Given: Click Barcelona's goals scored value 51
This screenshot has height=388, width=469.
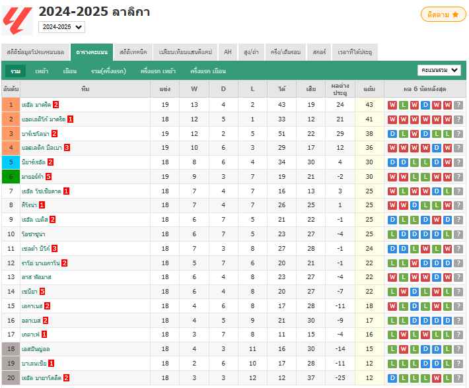Looking at the screenshot, I should click(x=282, y=134).
